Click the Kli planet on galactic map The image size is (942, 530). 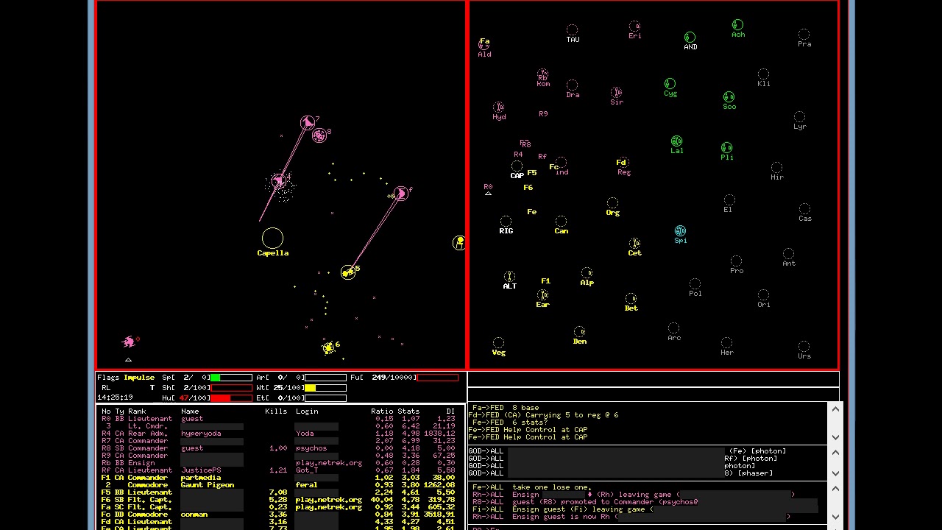[x=763, y=74]
